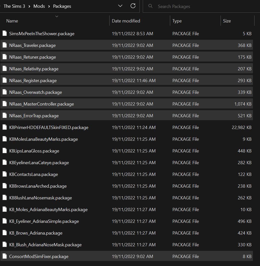
Task: Select the file name ConsortModSimFixer.package
Action: pos(39,256)
